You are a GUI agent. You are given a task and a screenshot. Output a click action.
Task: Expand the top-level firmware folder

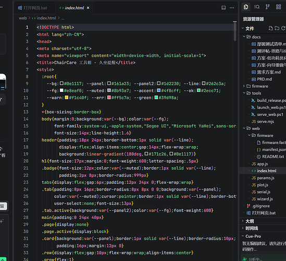click(x=244, y=86)
